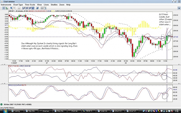Click the taskbar clock

click(177, 111)
